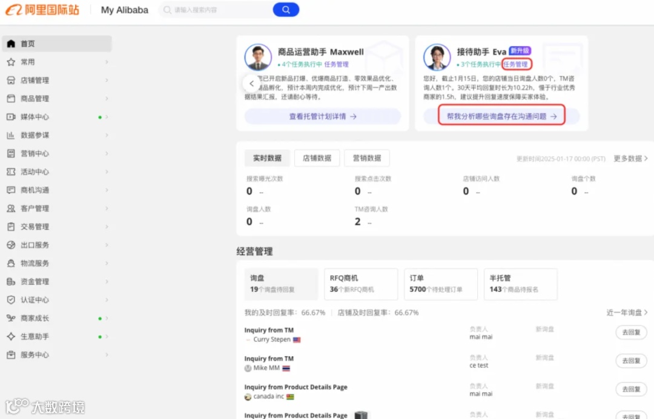Click the Alibaba logo in the header
Image resolution: width=654 pixels, height=419 pixels.
pos(42,10)
